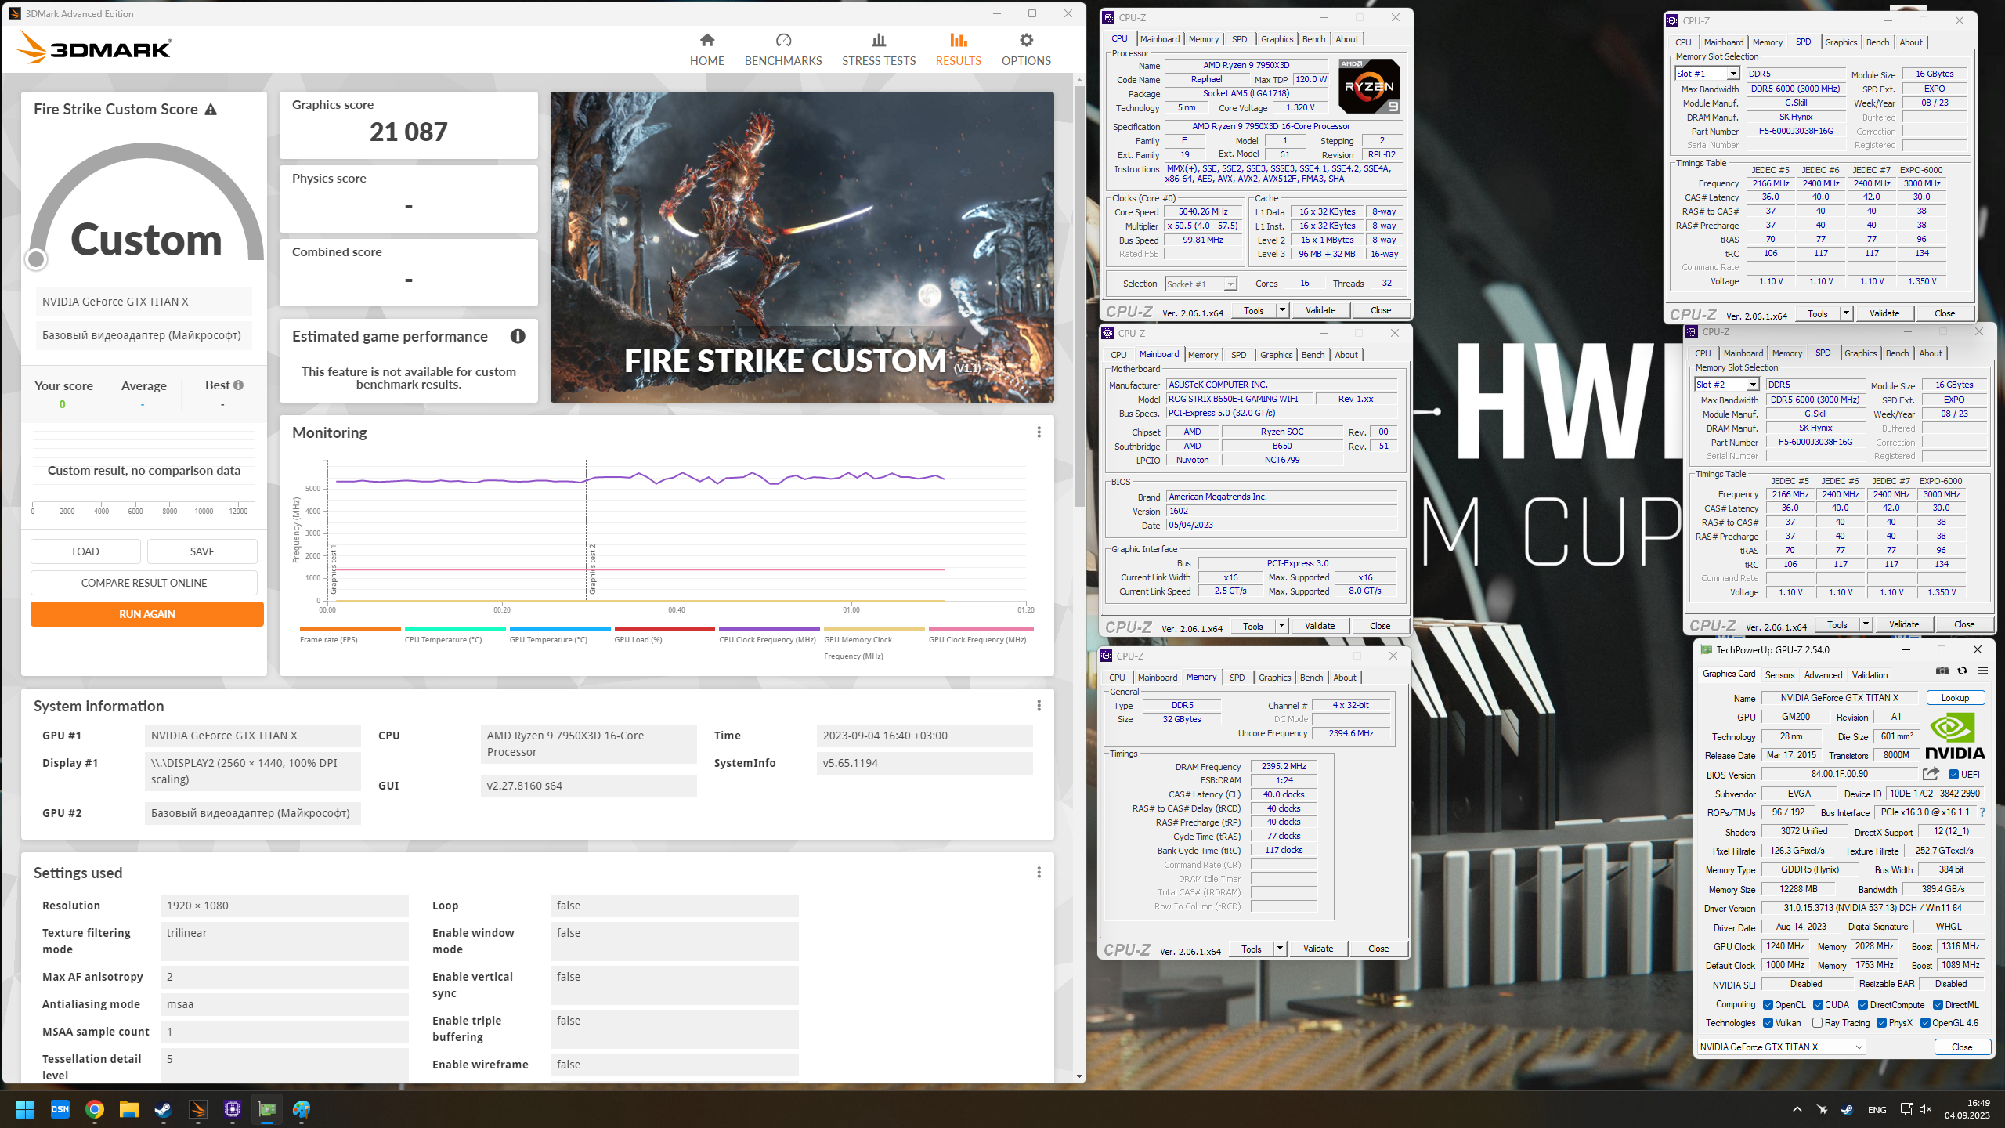Open Tools dropdown arrow in CPU-Z Mainboard window
This screenshot has width=2005, height=1128.
point(1281,626)
